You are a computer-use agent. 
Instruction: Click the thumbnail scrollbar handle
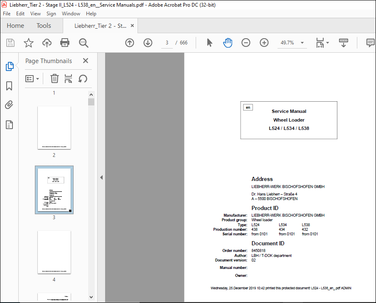[91, 102]
